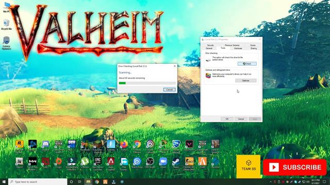Open the Google Chrome desktop shortcut
Screen dimensions: 330x185
click(x=137, y=146)
